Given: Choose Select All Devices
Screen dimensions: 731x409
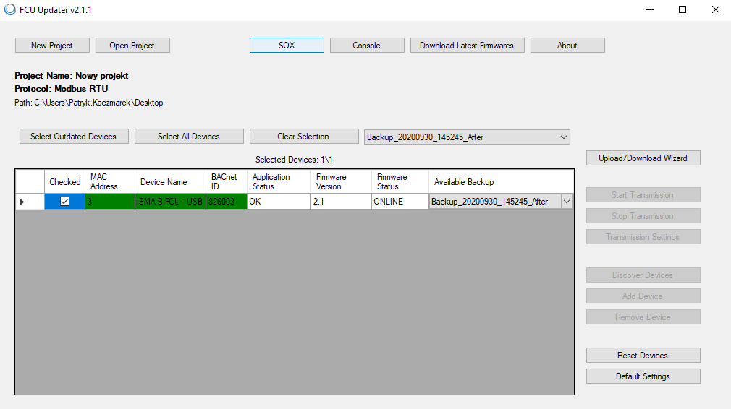Looking at the screenshot, I should point(189,137).
